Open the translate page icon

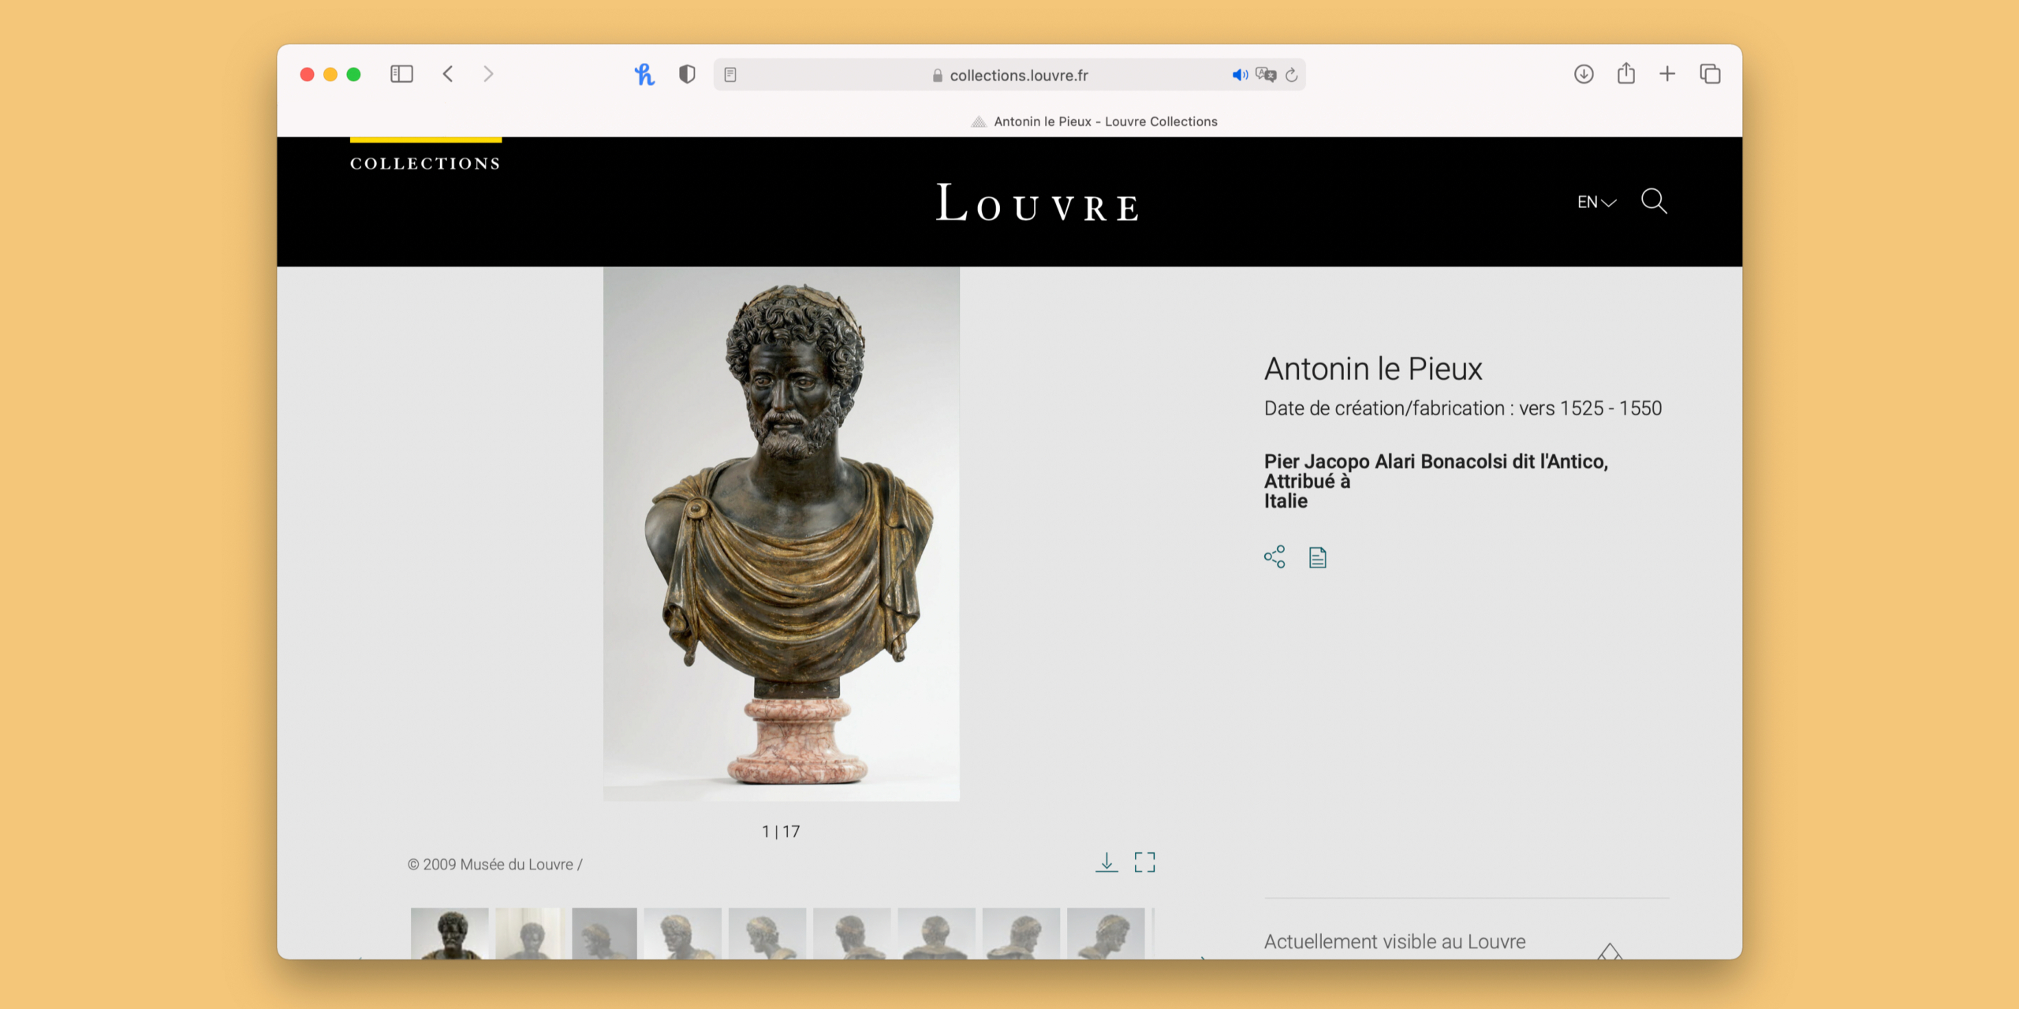(x=1266, y=75)
